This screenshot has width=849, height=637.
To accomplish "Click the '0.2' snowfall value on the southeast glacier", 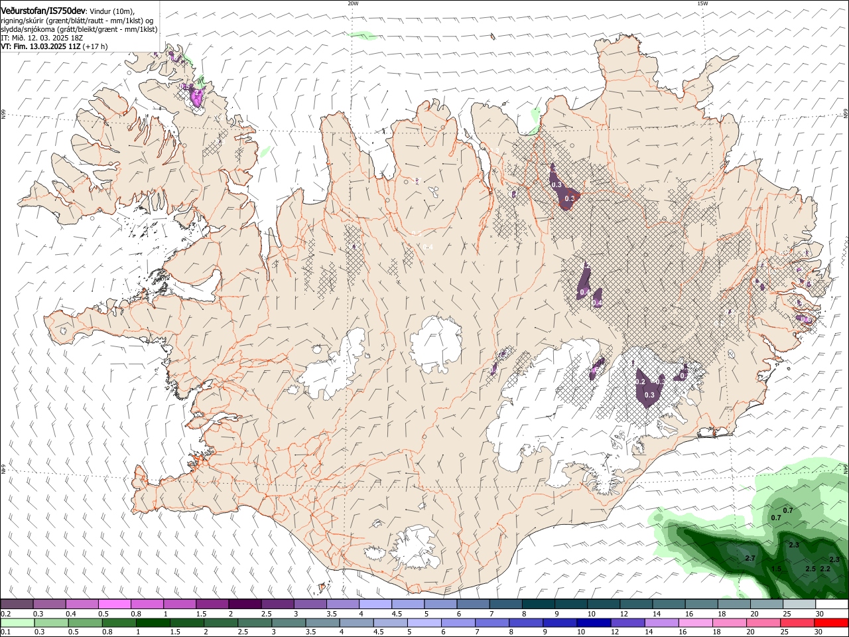I will pyautogui.click(x=640, y=382).
